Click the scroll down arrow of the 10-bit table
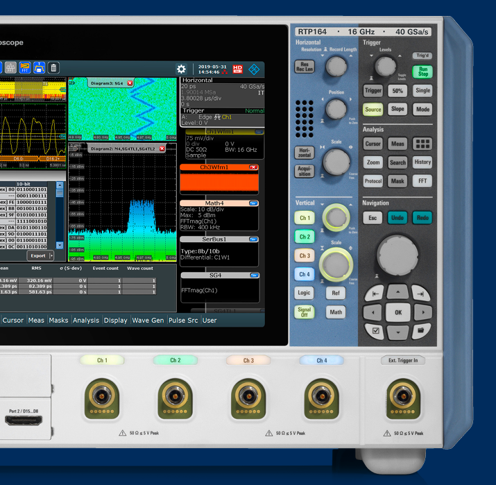This screenshot has width=496, height=485. 60,245
